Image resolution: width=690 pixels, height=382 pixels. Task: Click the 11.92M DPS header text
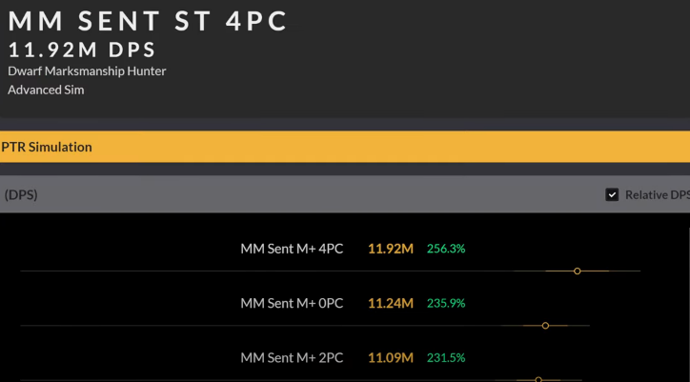pyautogui.click(x=82, y=50)
